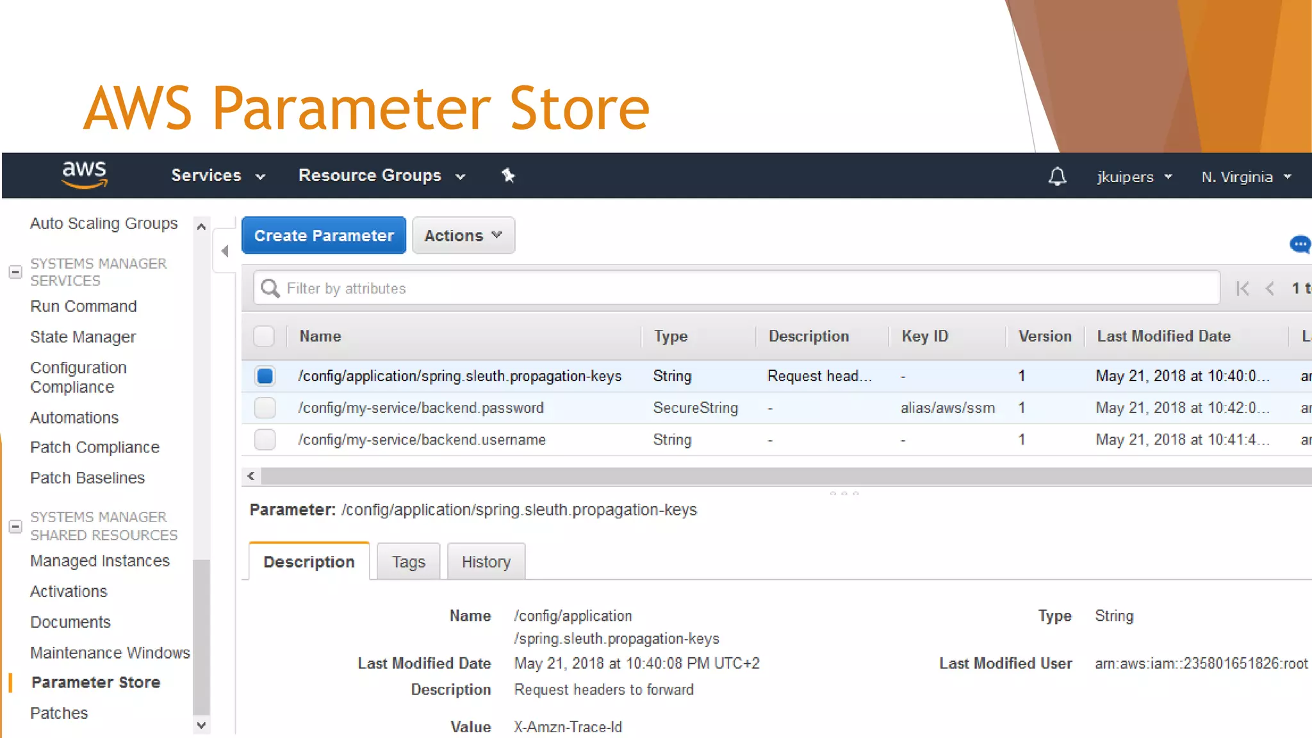Open Auto Scaling Groups in sidebar
Screen dimensions: 1312x738
tap(104, 224)
